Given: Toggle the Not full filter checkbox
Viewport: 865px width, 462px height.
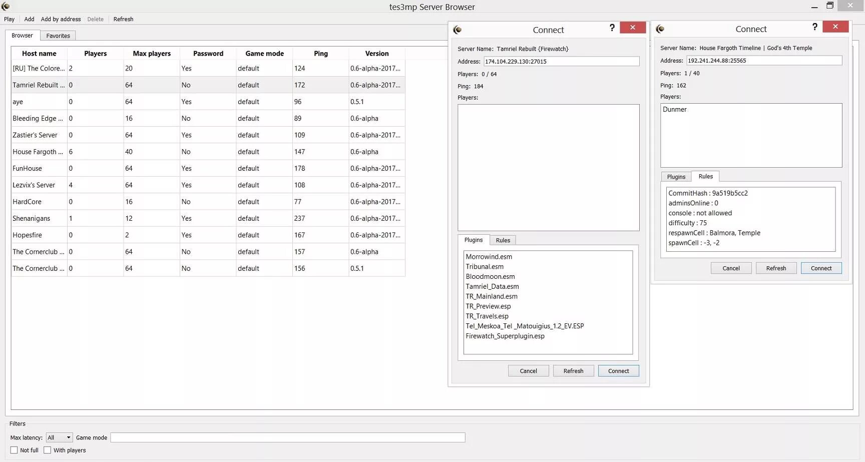Looking at the screenshot, I should (x=14, y=450).
